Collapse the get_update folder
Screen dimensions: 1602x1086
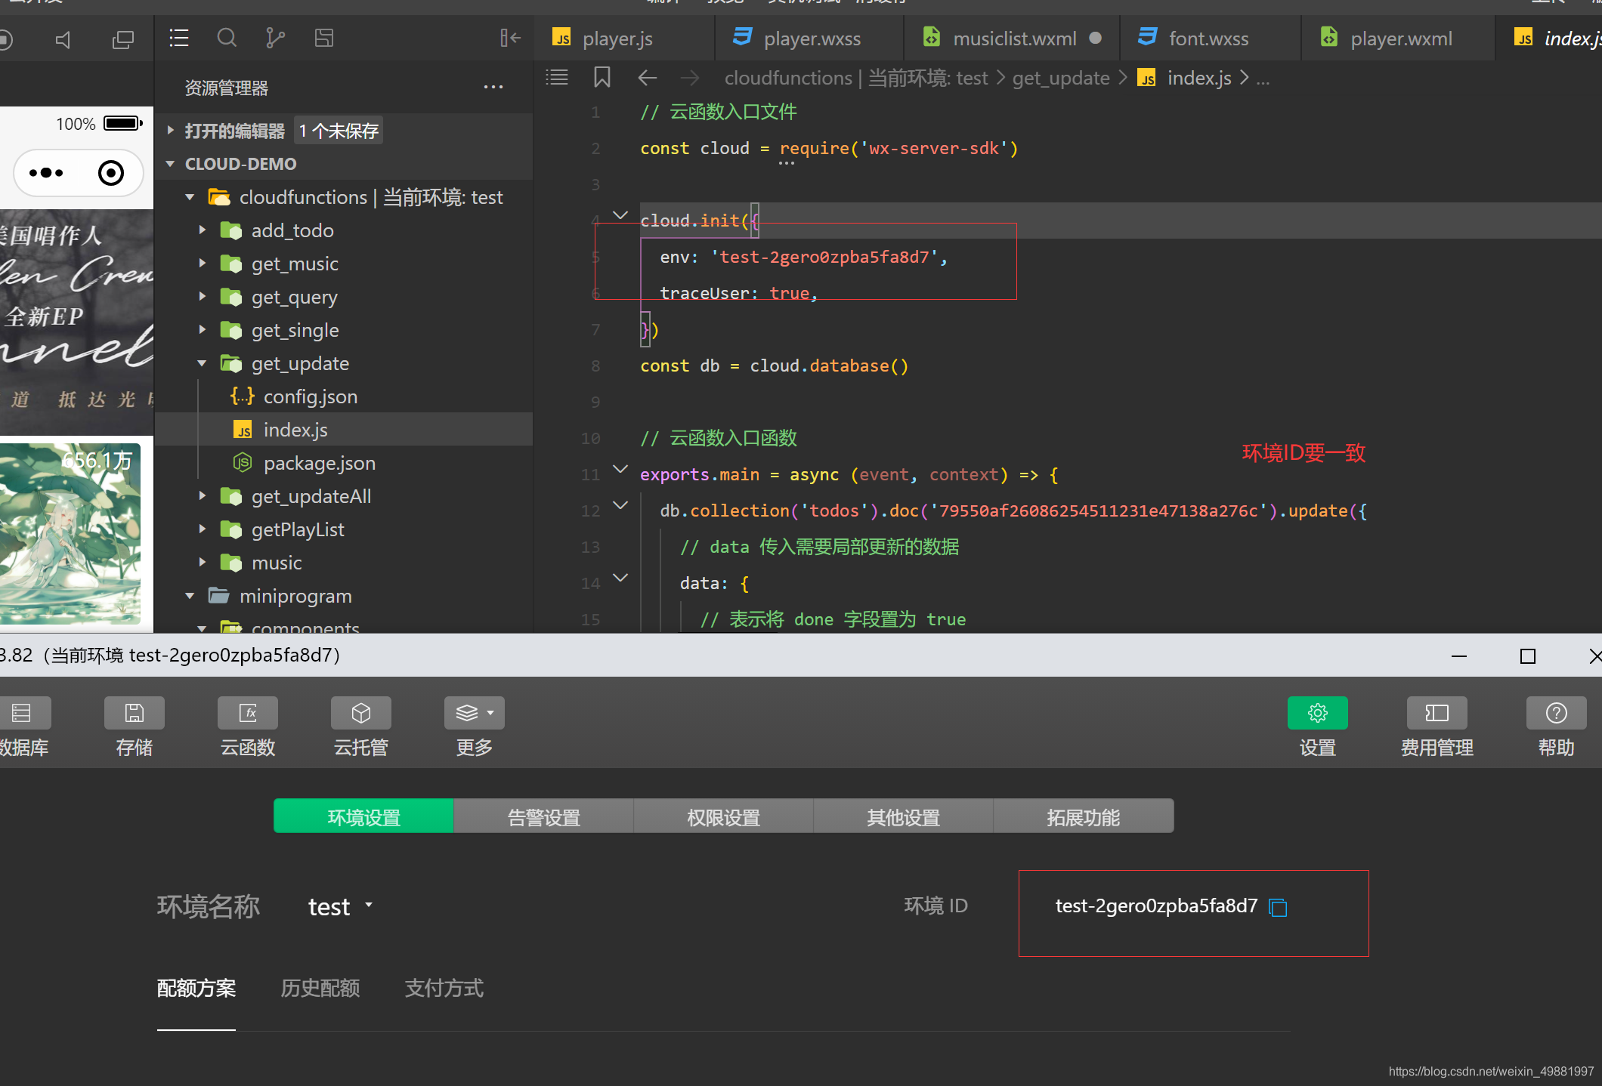(x=202, y=363)
